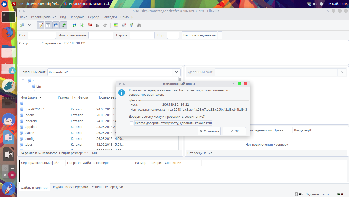Cancel the current operation via red flag icon

click(90, 25)
